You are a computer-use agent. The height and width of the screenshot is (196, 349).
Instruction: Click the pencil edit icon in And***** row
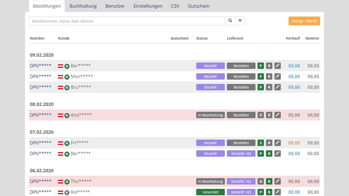[277, 115]
